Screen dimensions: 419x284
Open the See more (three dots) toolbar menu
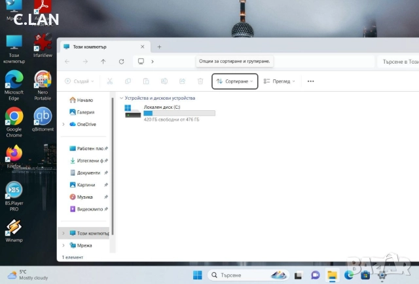point(310,81)
